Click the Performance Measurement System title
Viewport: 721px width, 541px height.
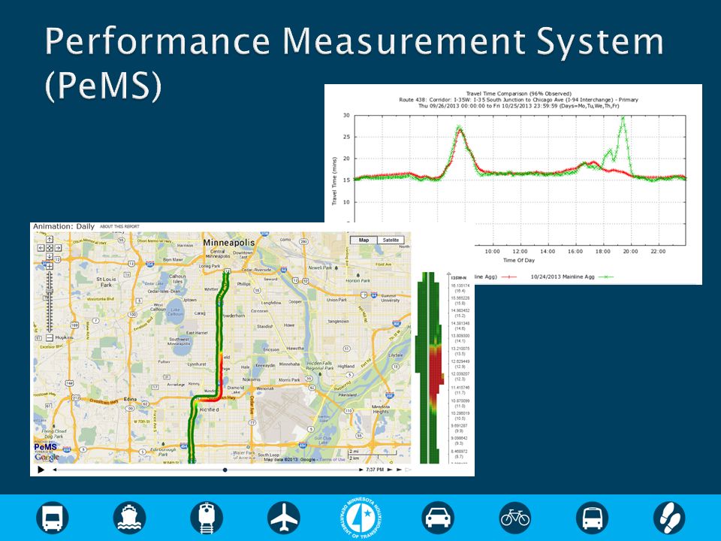pos(354,63)
